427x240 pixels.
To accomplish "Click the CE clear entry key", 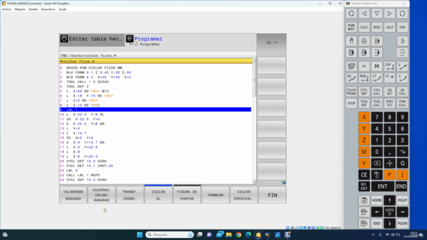I will click(x=364, y=175).
